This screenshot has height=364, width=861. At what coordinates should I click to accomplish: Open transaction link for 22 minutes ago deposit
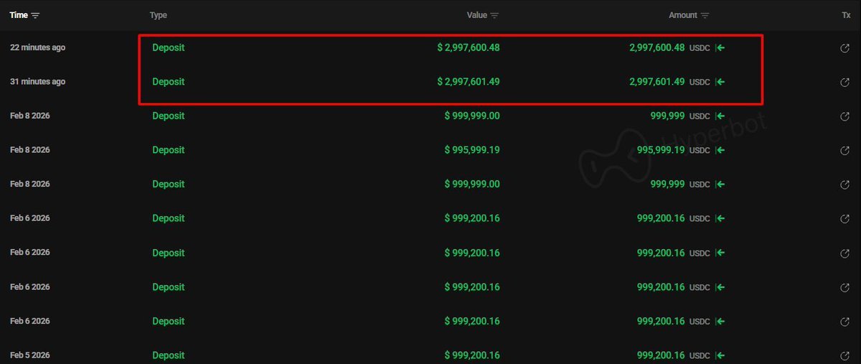(845, 48)
